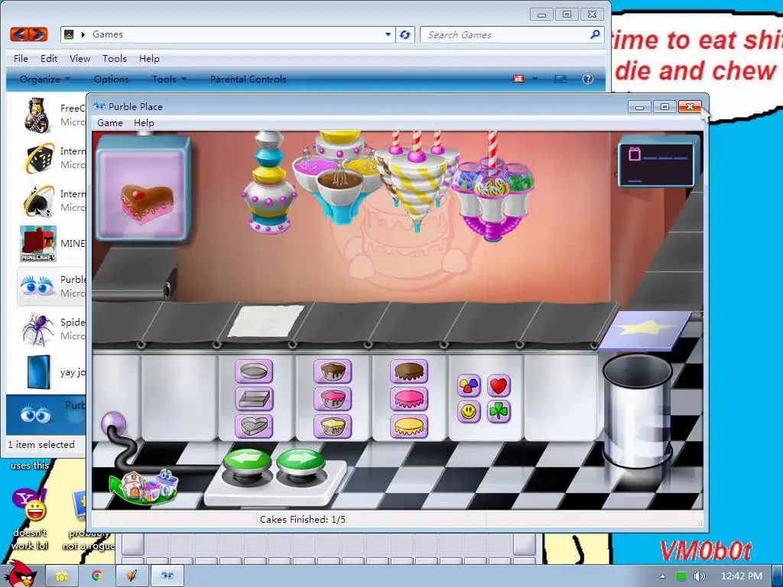Click the 12:42 PM clock

point(742,576)
